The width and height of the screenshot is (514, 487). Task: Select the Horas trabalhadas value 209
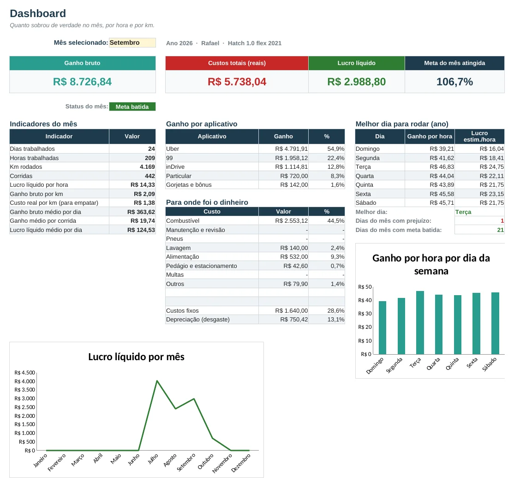pos(132,158)
